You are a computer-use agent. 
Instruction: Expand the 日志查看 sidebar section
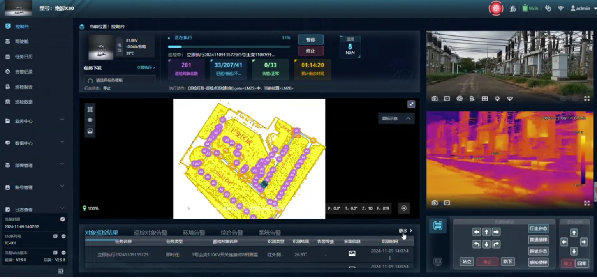[35, 210]
